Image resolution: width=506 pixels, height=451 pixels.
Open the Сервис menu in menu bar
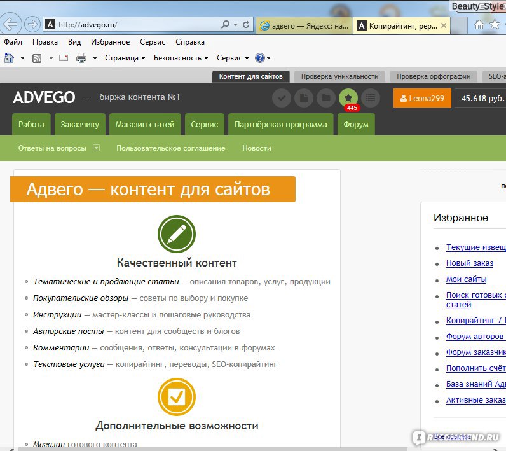[153, 42]
